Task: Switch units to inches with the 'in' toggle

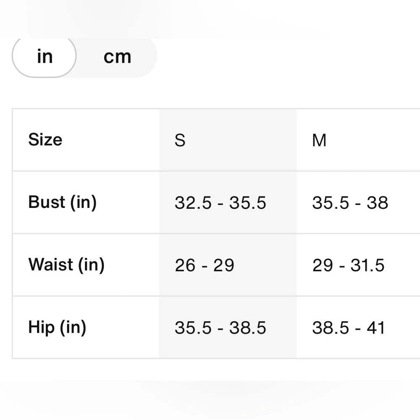Action: 45,57
